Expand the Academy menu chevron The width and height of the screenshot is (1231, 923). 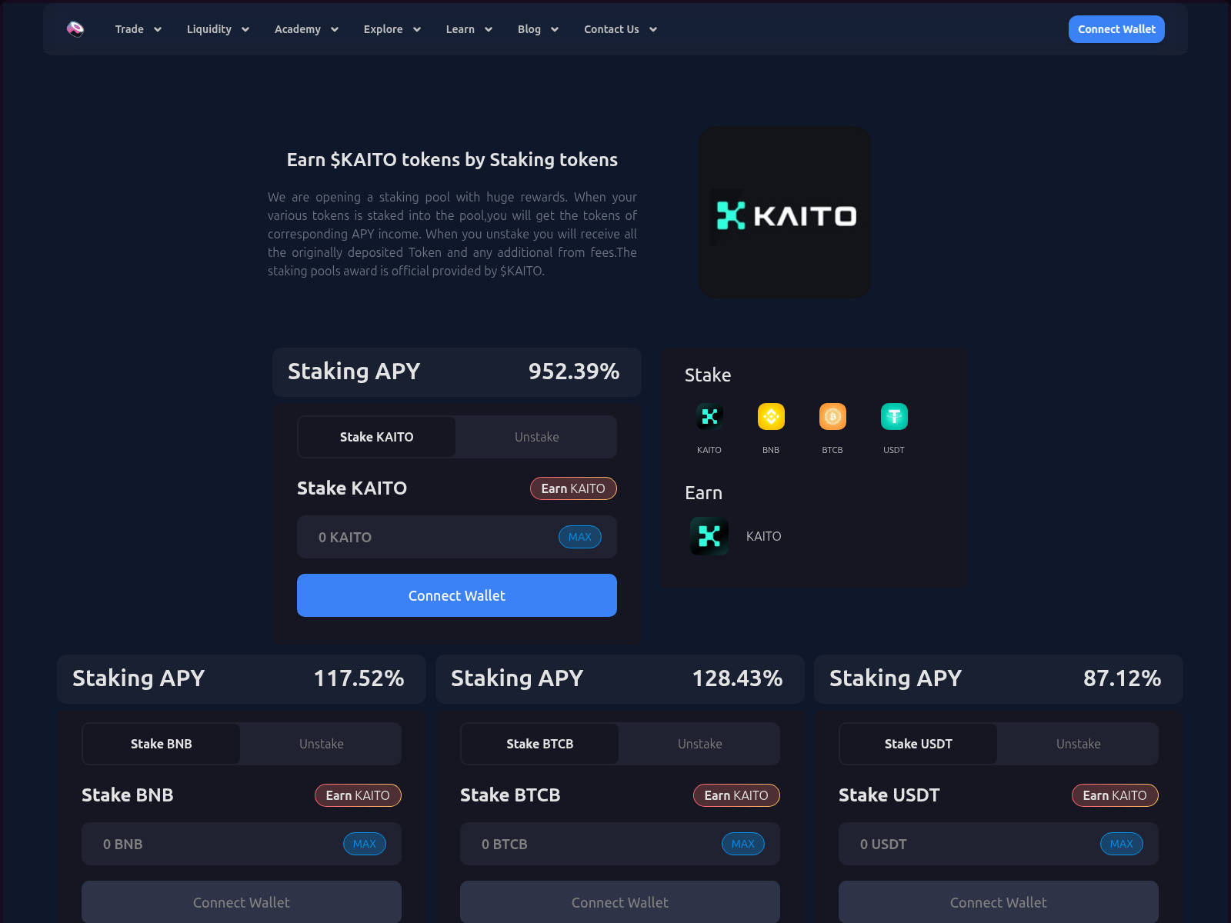coord(335,30)
